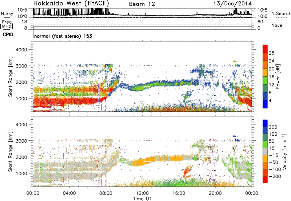This screenshot has height=201, width=291.
Task: Click the -15 label on the velocity colorbar
Action: click(x=274, y=155)
